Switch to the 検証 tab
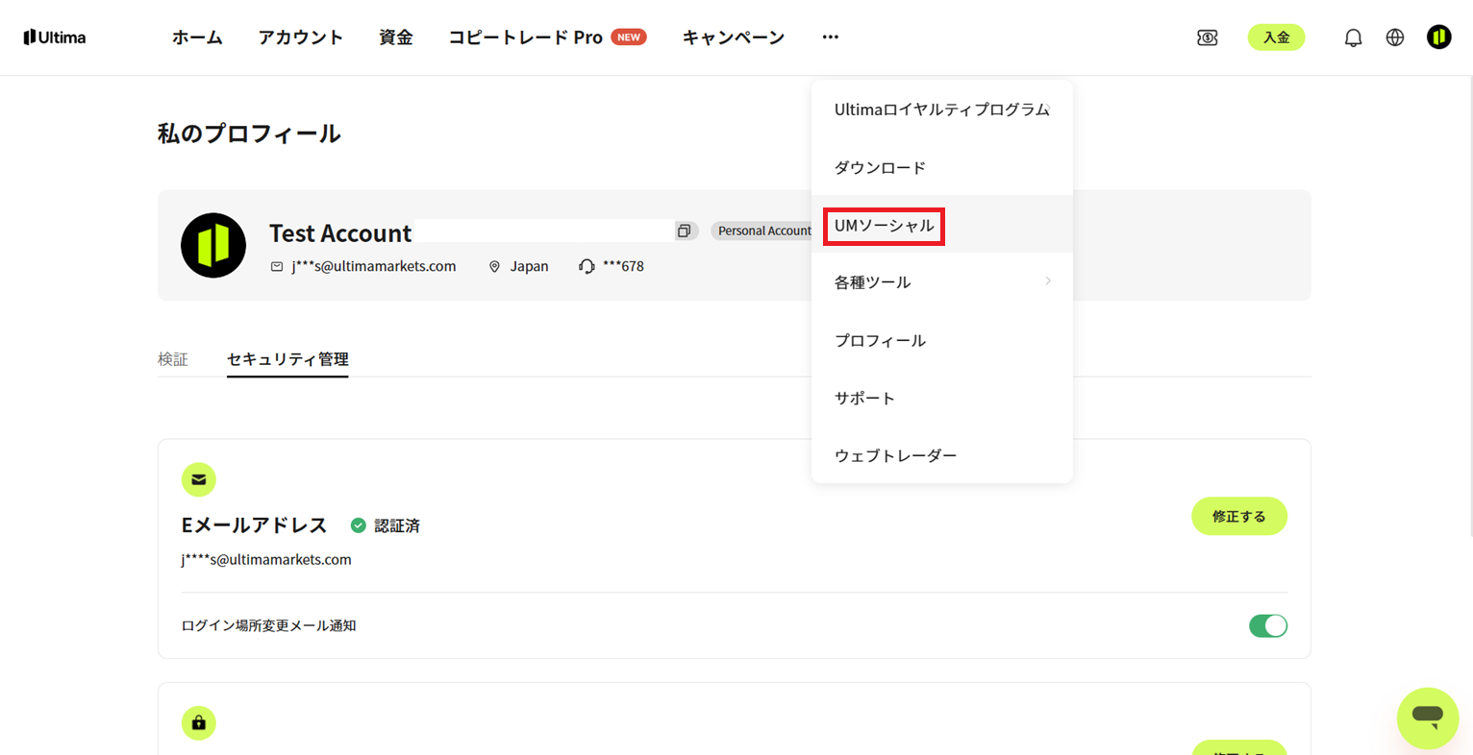1473x755 pixels. coord(173,359)
